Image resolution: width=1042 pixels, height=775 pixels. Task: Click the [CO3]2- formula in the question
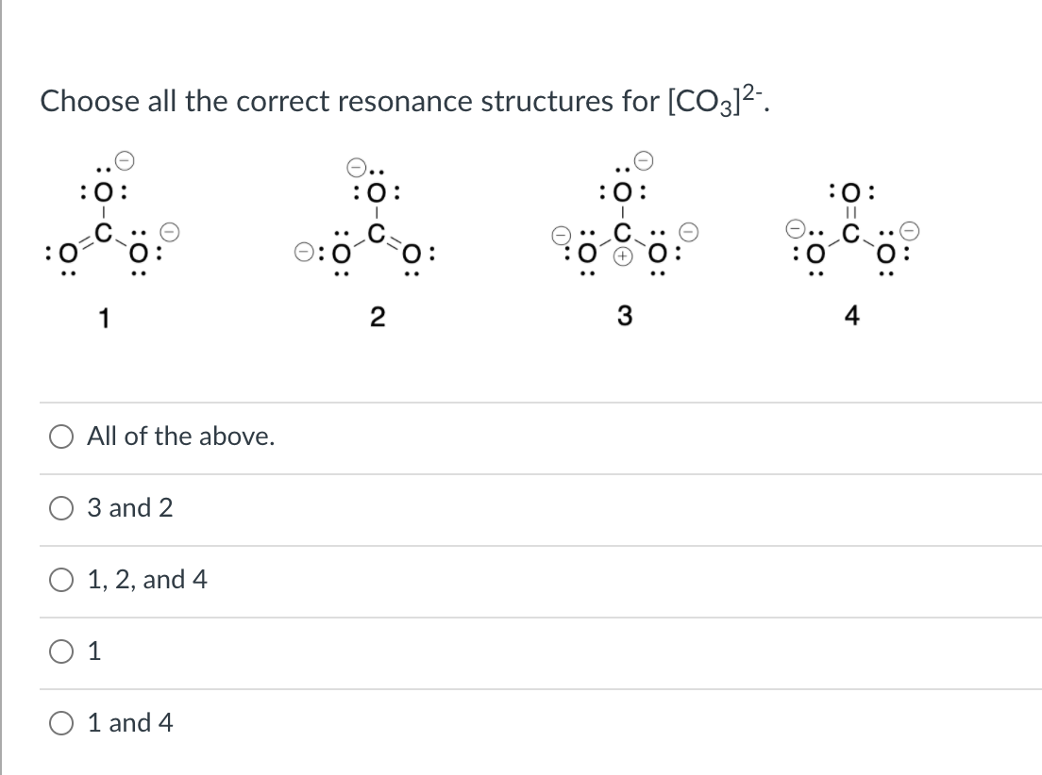coord(709,101)
